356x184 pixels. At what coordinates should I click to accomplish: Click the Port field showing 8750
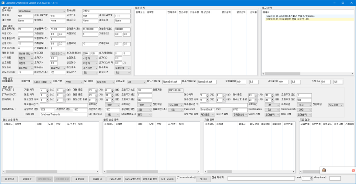tap(240, 109)
